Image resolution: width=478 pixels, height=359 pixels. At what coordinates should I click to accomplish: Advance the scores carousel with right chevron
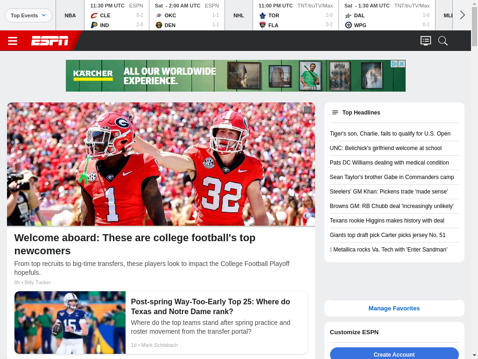pos(463,15)
